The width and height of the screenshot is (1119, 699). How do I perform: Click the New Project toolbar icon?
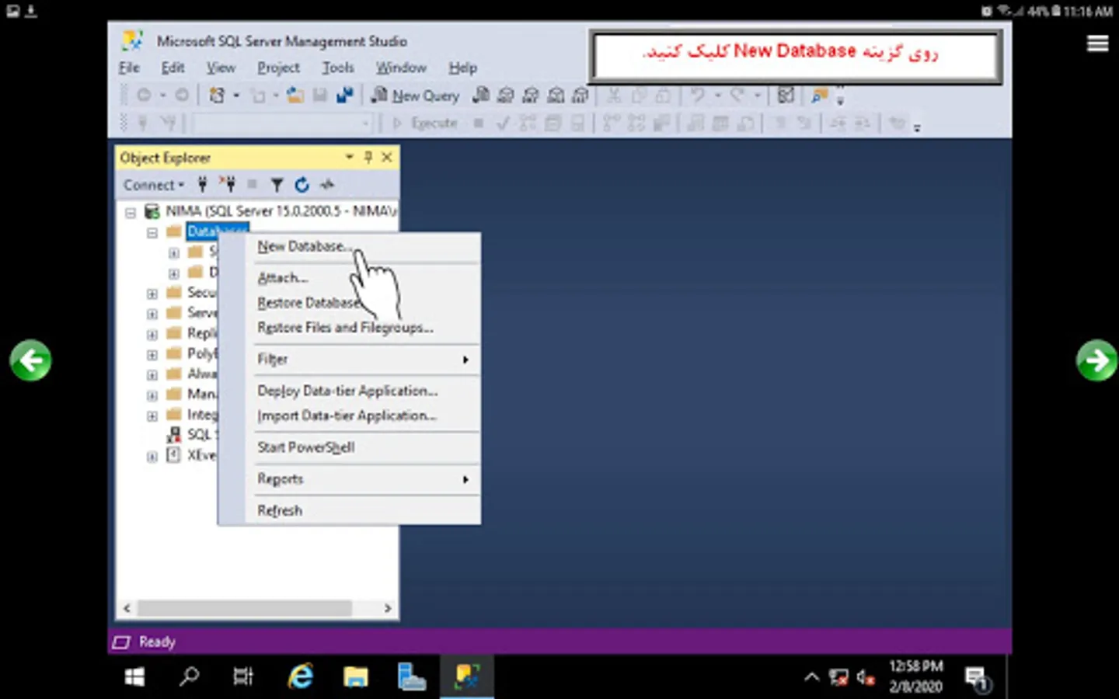coord(217,95)
